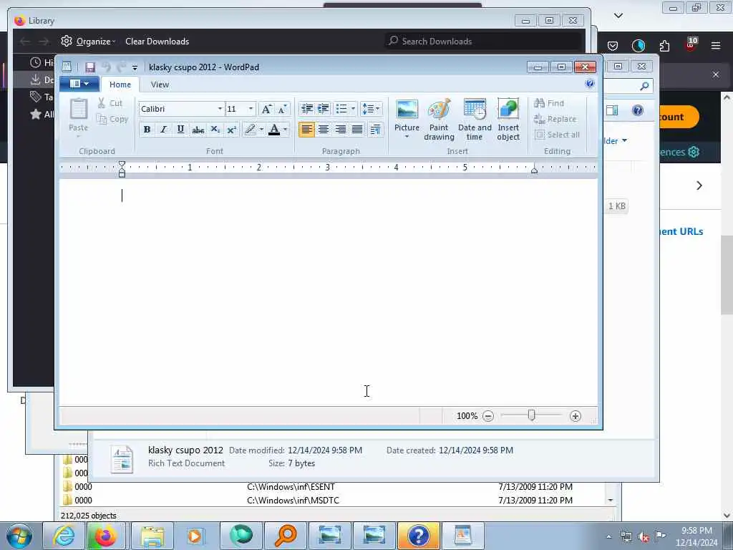Apply the text highlight color

point(250,130)
